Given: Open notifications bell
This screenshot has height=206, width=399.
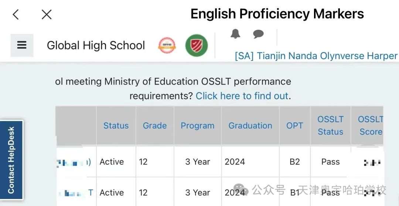Looking at the screenshot, I should tap(235, 34).
